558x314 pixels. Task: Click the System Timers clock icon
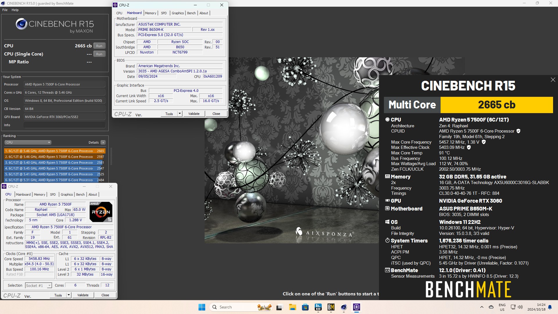pyautogui.click(x=387, y=240)
